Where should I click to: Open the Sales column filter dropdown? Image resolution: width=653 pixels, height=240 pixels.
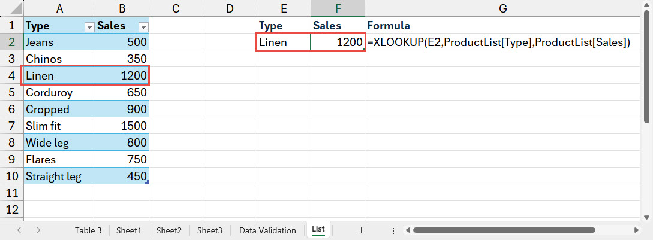click(x=143, y=26)
